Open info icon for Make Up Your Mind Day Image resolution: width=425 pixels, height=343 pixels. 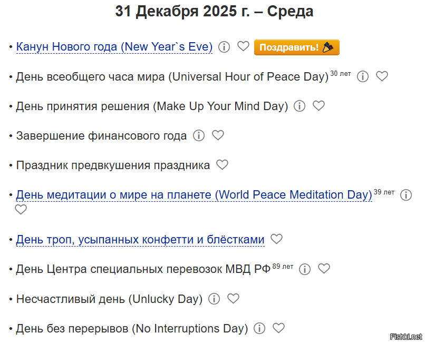pos(300,106)
